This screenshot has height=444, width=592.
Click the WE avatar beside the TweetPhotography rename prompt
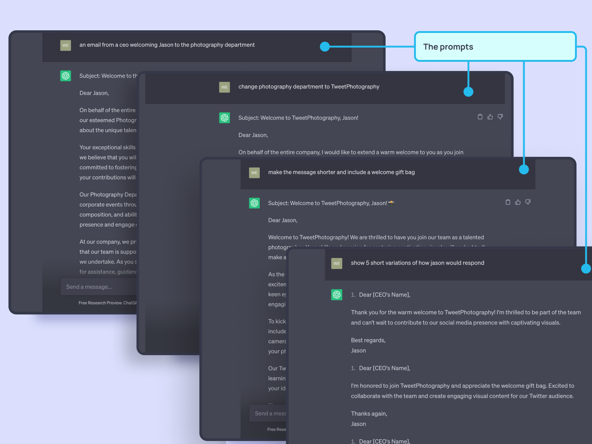[x=225, y=87]
